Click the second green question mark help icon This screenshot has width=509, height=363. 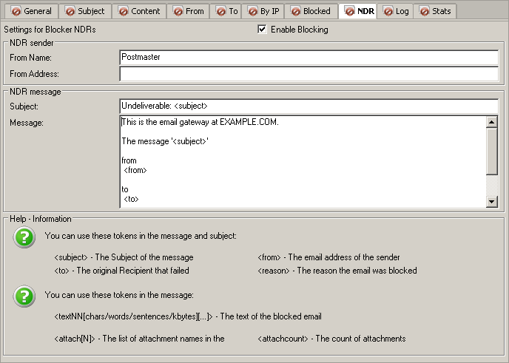pyautogui.click(x=24, y=296)
